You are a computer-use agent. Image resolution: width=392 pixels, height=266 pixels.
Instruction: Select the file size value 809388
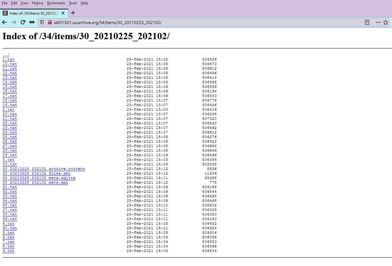click(x=209, y=164)
